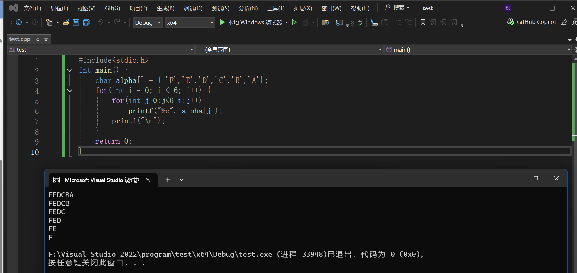Open the 全局范围 scope dropdown

[290, 50]
